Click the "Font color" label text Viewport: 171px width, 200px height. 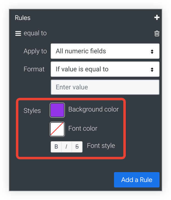click(x=83, y=128)
